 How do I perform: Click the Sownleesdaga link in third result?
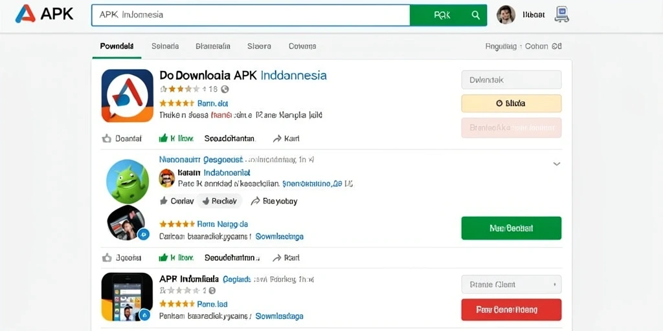click(280, 315)
